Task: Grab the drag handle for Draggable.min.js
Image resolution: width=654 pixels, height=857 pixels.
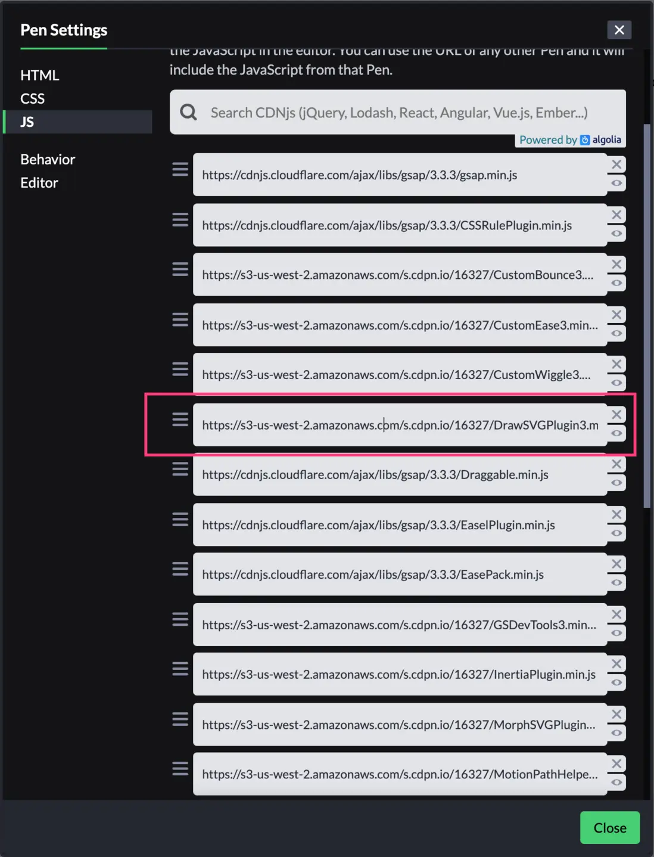Action: click(180, 469)
